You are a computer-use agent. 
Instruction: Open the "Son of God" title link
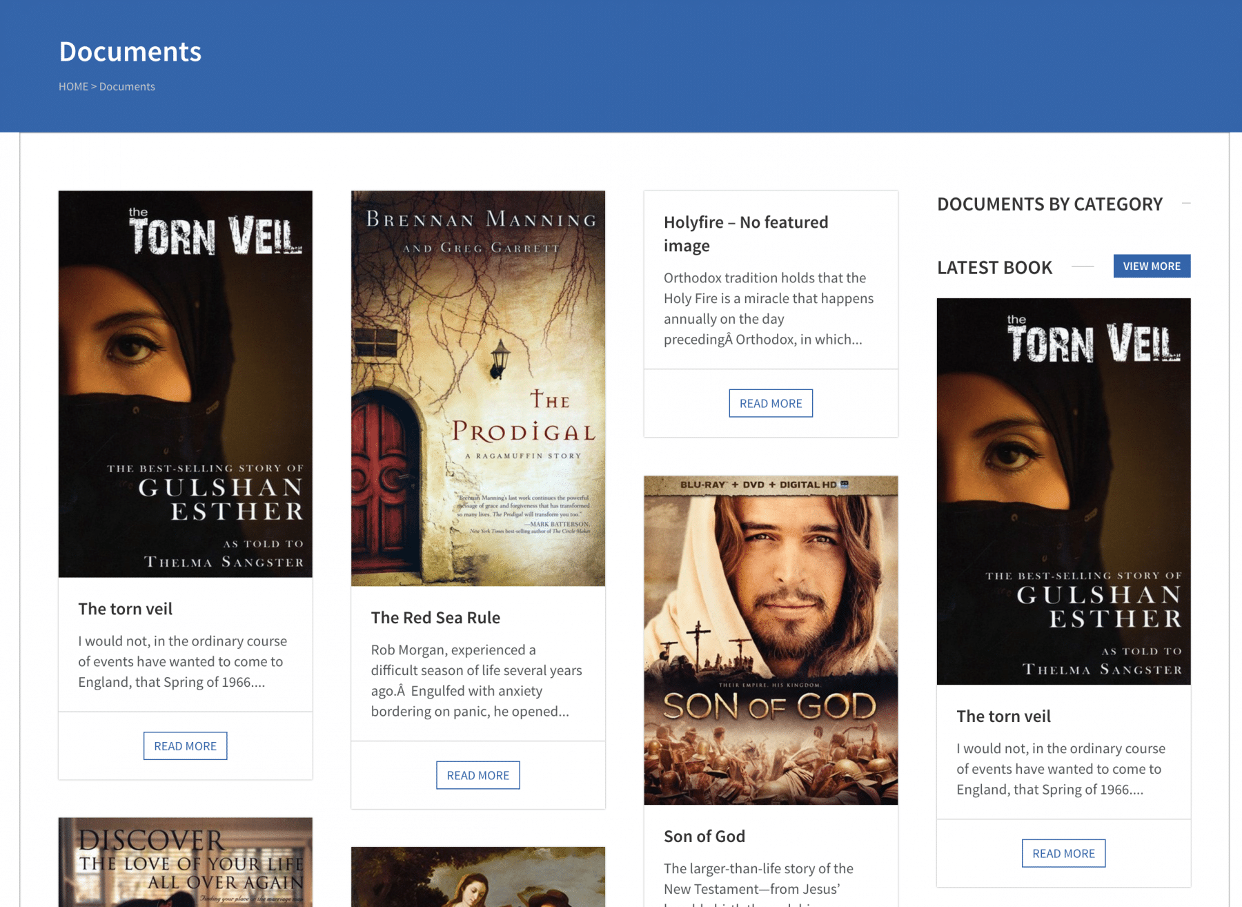click(704, 837)
